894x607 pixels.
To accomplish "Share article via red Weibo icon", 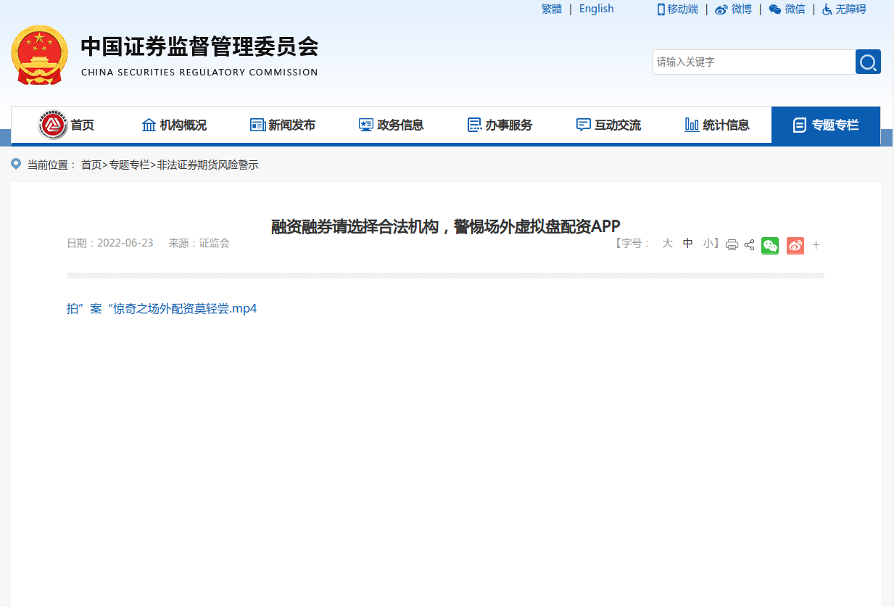I will coord(795,245).
